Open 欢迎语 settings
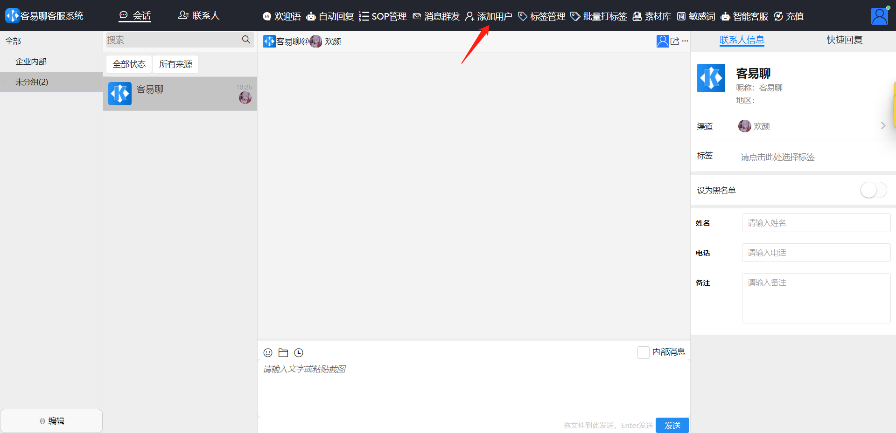Image resolution: width=896 pixels, height=433 pixels. pyautogui.click(x=282, y=16)
